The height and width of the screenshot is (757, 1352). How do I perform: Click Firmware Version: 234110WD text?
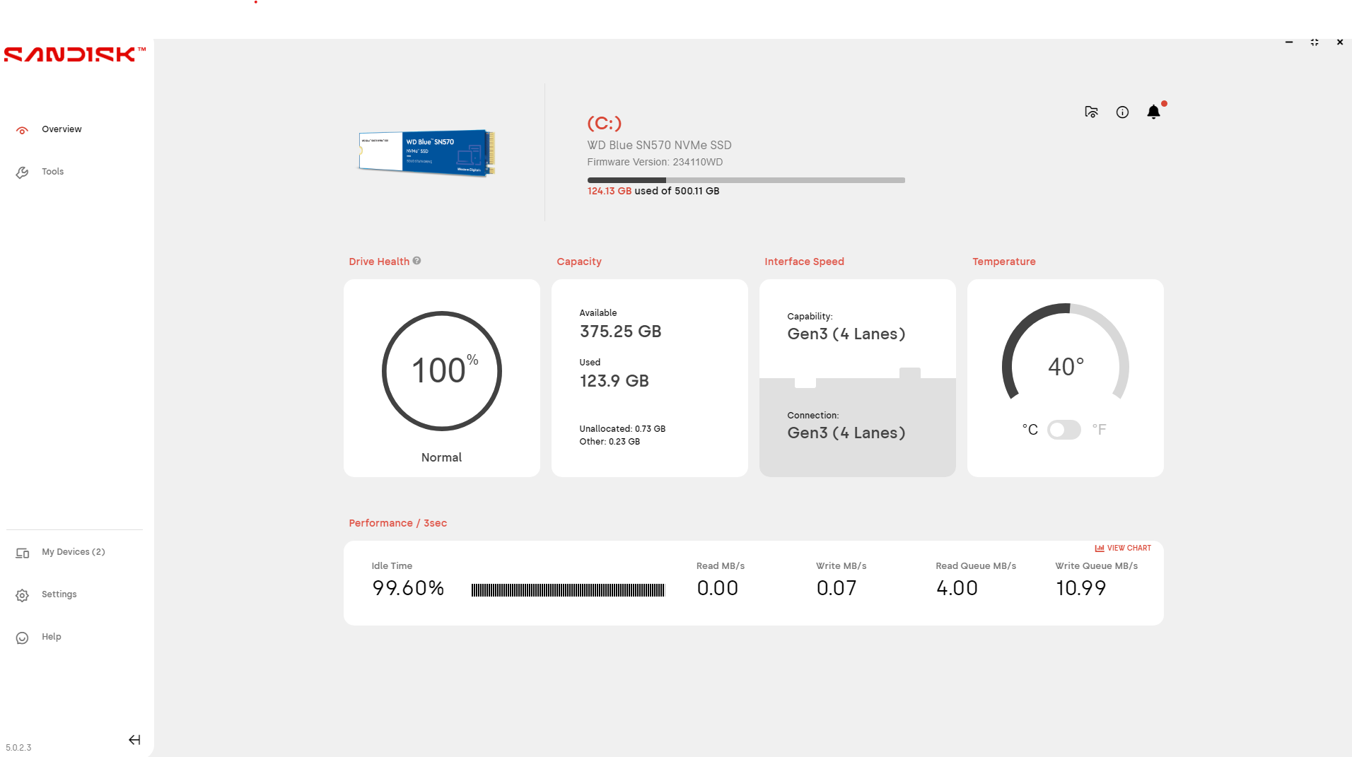point(655,162)
